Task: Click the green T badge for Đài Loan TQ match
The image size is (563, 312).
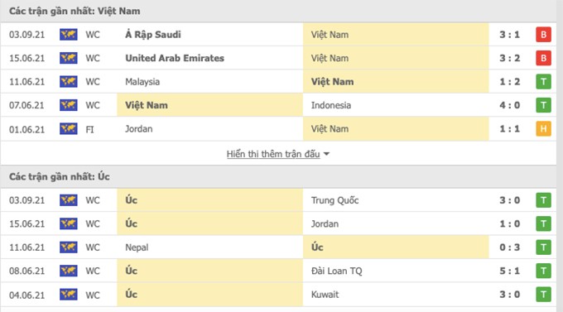Action: [543, 271]
